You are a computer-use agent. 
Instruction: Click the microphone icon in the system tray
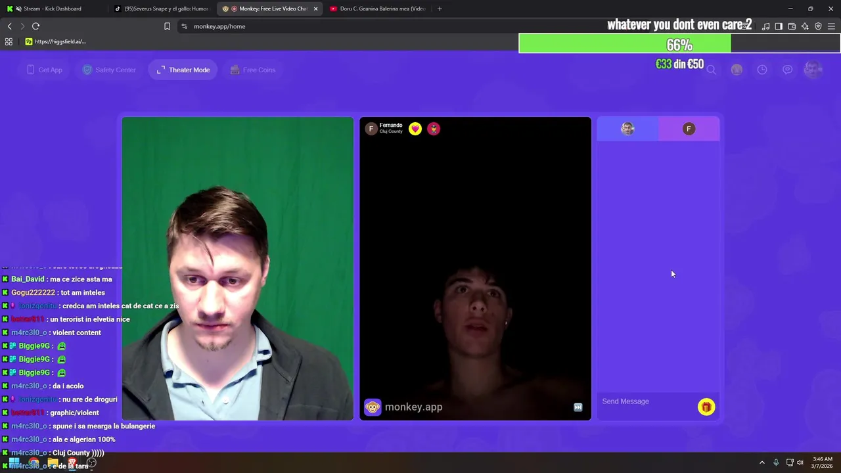pos(776,462)
